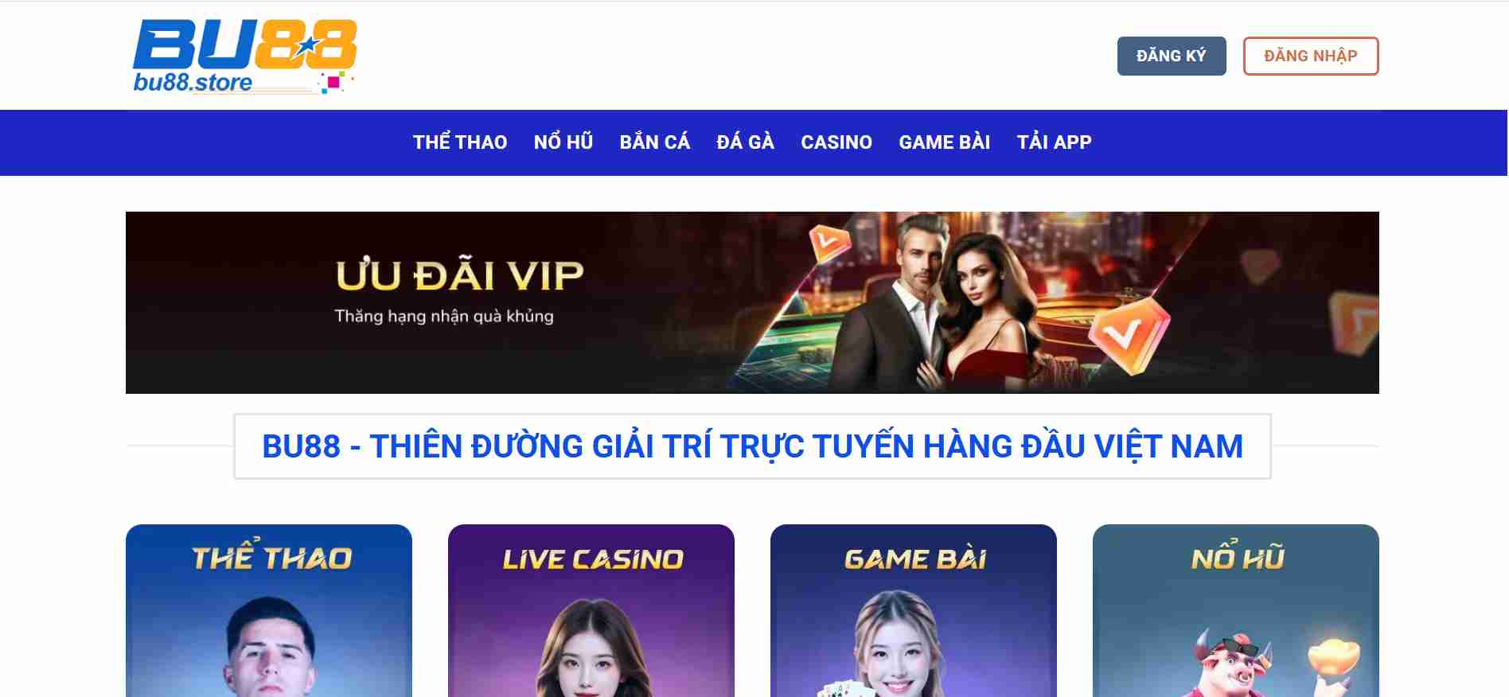Go to the CASINO menu item

[x=836, y=142]
